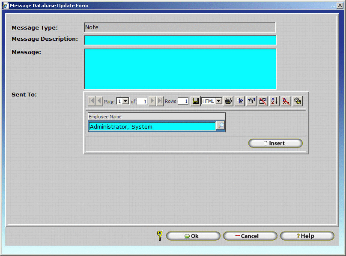Expand the Page number dropdown
Viewport: 346px width, 256px height.
point(125,101)
